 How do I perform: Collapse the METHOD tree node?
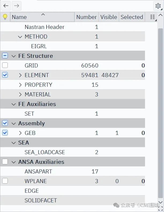point(20,37)
